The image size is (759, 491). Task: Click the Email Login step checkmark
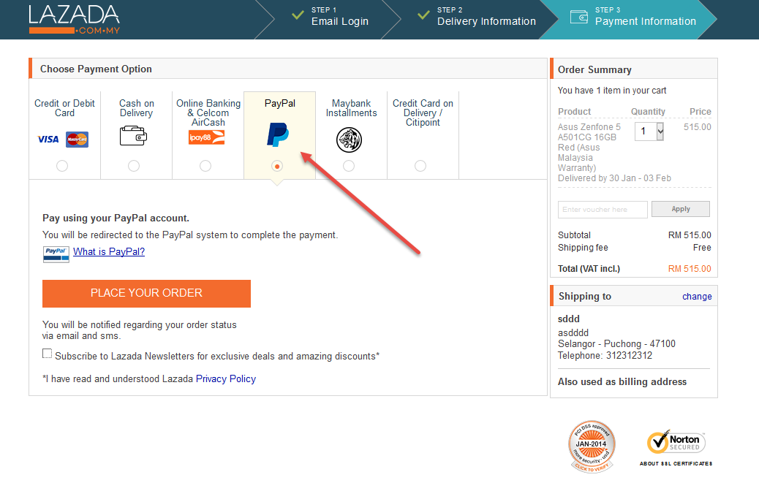pos(298,15)
